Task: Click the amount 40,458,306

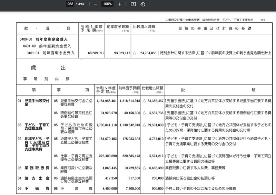Action: point(132,113)
